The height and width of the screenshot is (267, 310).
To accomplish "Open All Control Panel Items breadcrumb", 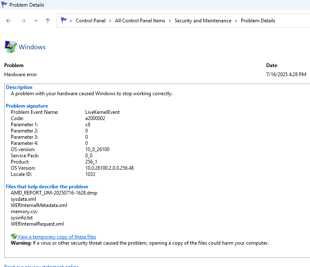I will (140, 21).
